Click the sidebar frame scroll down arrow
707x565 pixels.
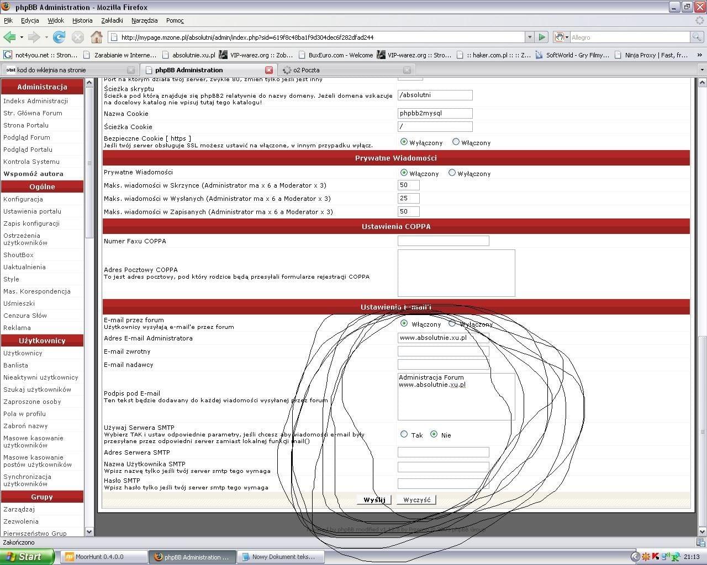[89, 531]
